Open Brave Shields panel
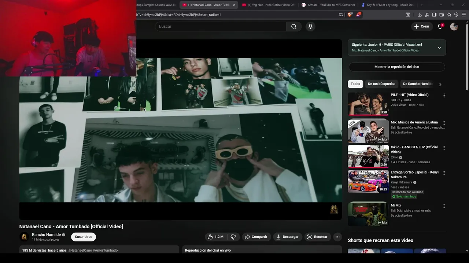The width and height of the screenshot is (469, 263). coord(350,15)
